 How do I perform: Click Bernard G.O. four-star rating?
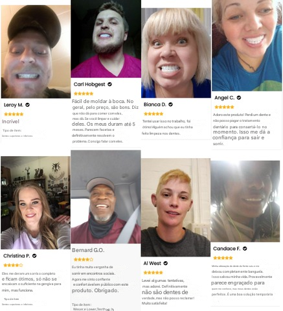(x=84, y=259)
